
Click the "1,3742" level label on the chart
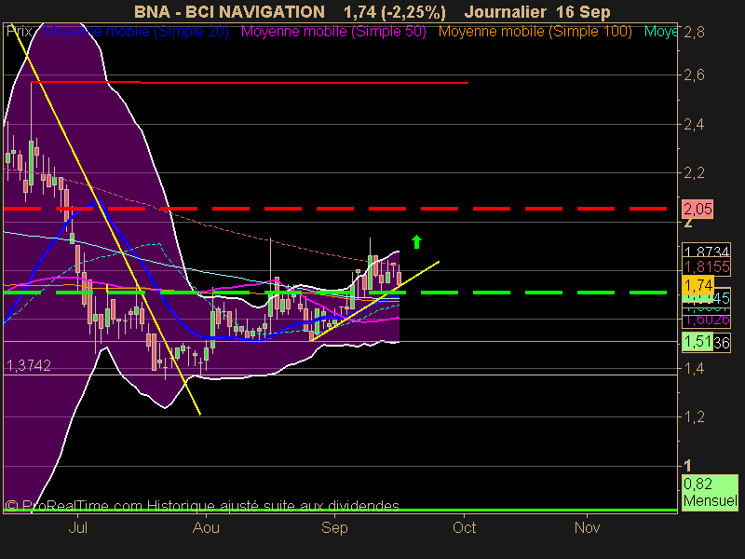click(29, 365)
